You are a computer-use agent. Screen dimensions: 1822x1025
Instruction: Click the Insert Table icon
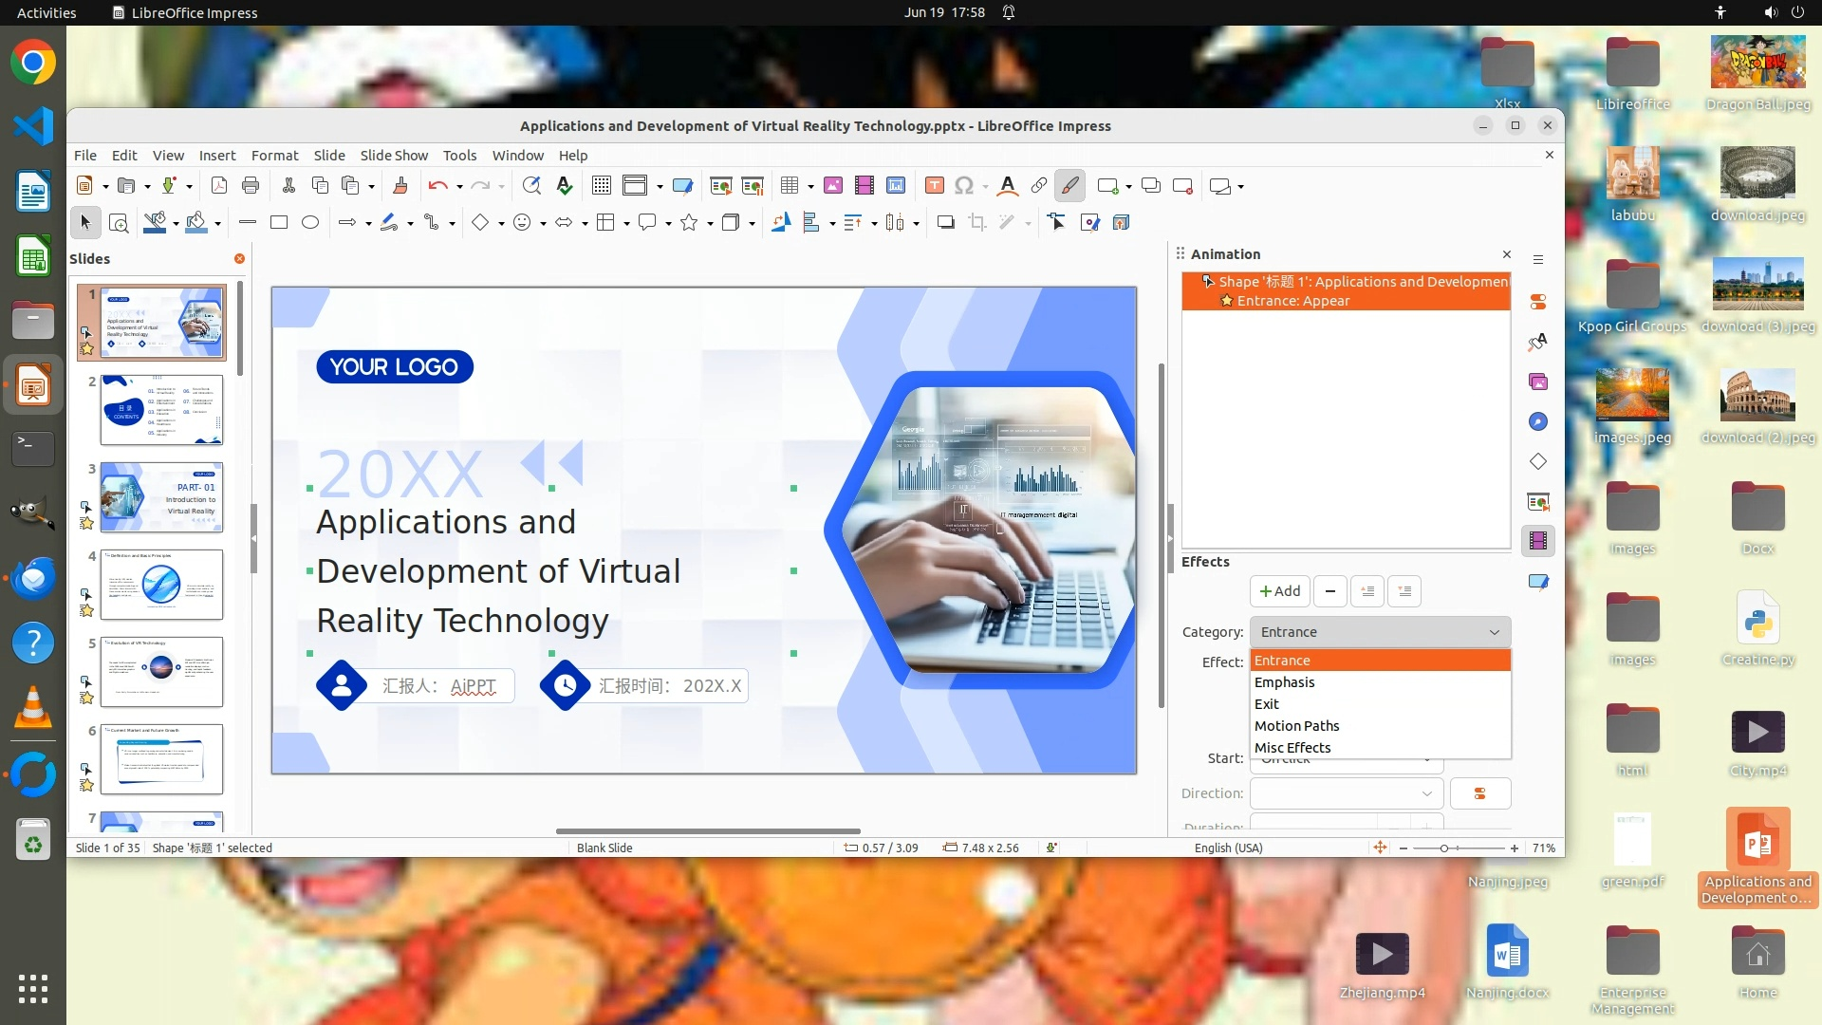[789, 186]
